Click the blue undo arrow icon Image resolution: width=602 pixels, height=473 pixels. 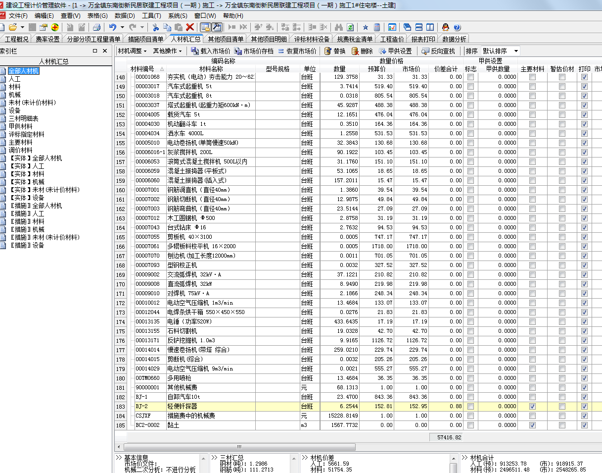(113, 27)
